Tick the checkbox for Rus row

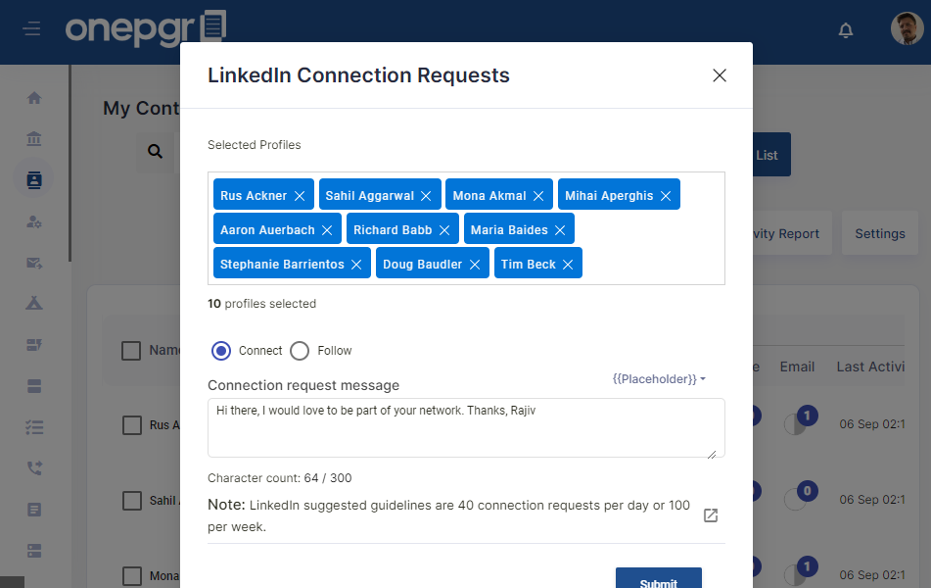coord(132,425)
